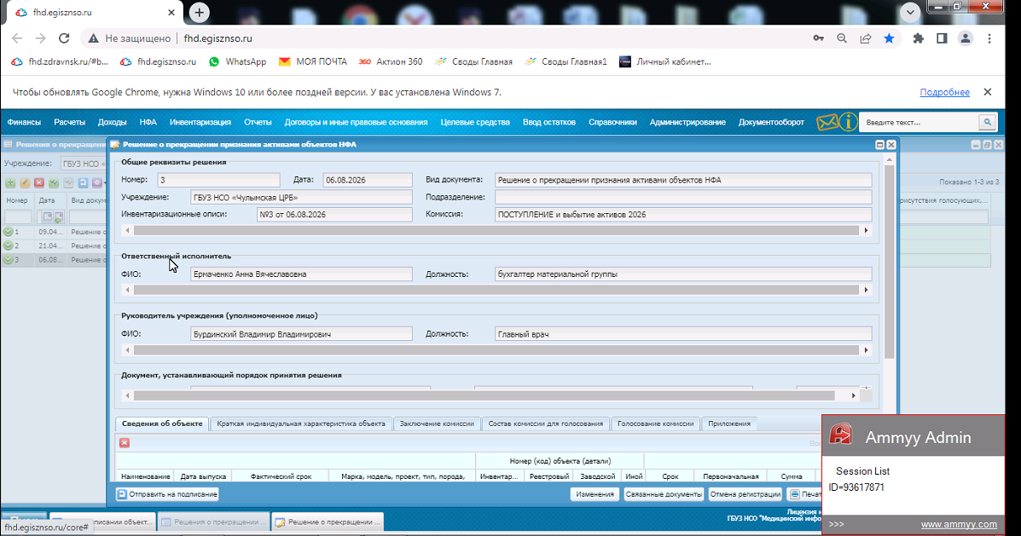Select green status row number 1
The width and height of the screenshot is (1021, 536).
point(54,232)
